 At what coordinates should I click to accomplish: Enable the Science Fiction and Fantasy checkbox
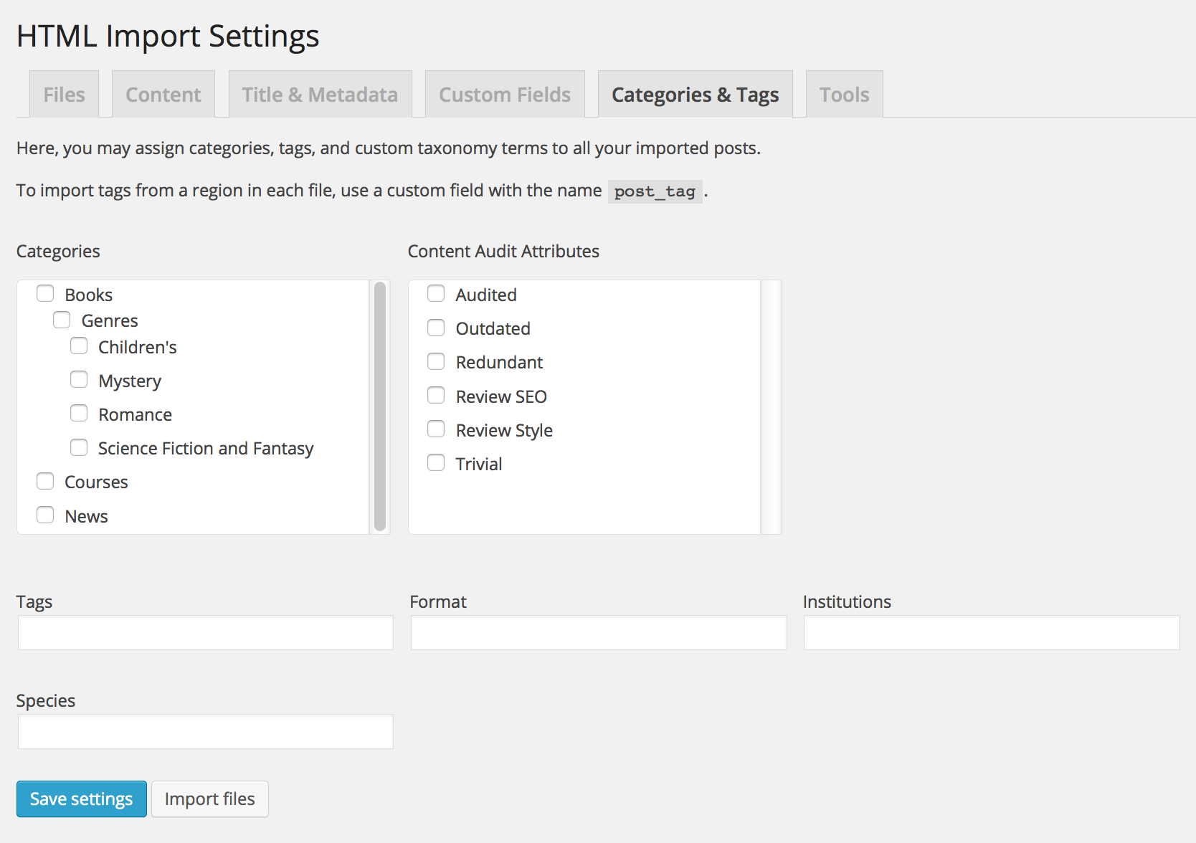click(x=79, y=447)
